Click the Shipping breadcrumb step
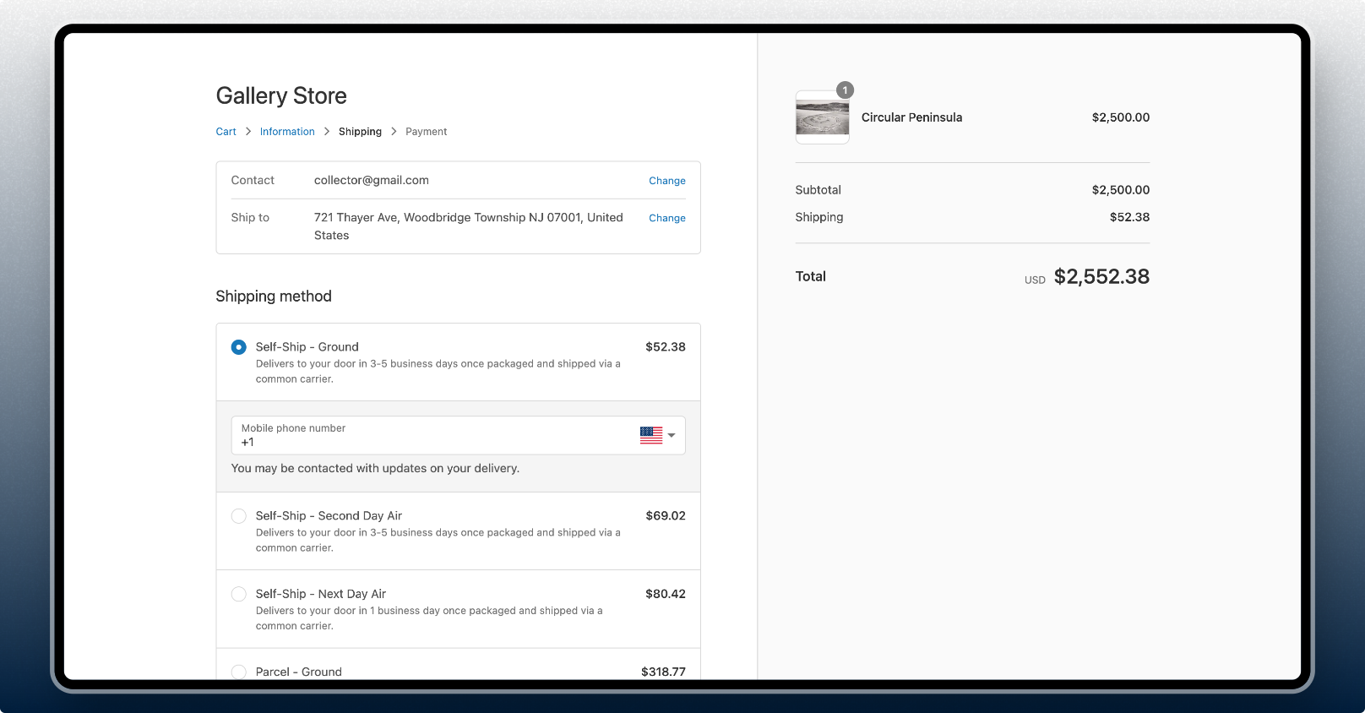The width and height of the screenshot is (1365, 713). [x=360, y=132]
